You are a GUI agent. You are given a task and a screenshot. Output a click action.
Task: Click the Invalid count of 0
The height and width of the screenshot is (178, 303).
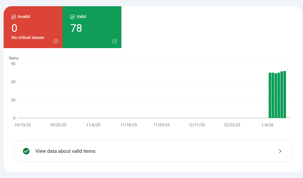click(14, 28)
